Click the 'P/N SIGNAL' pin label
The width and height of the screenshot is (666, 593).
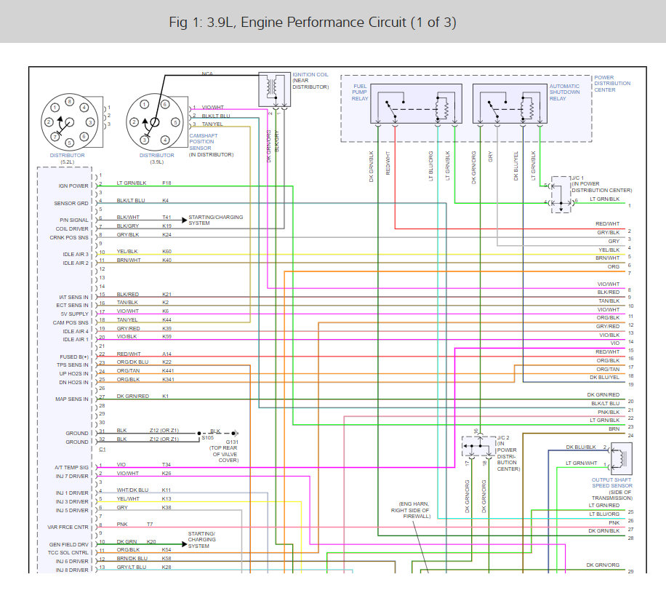(74, 220)
